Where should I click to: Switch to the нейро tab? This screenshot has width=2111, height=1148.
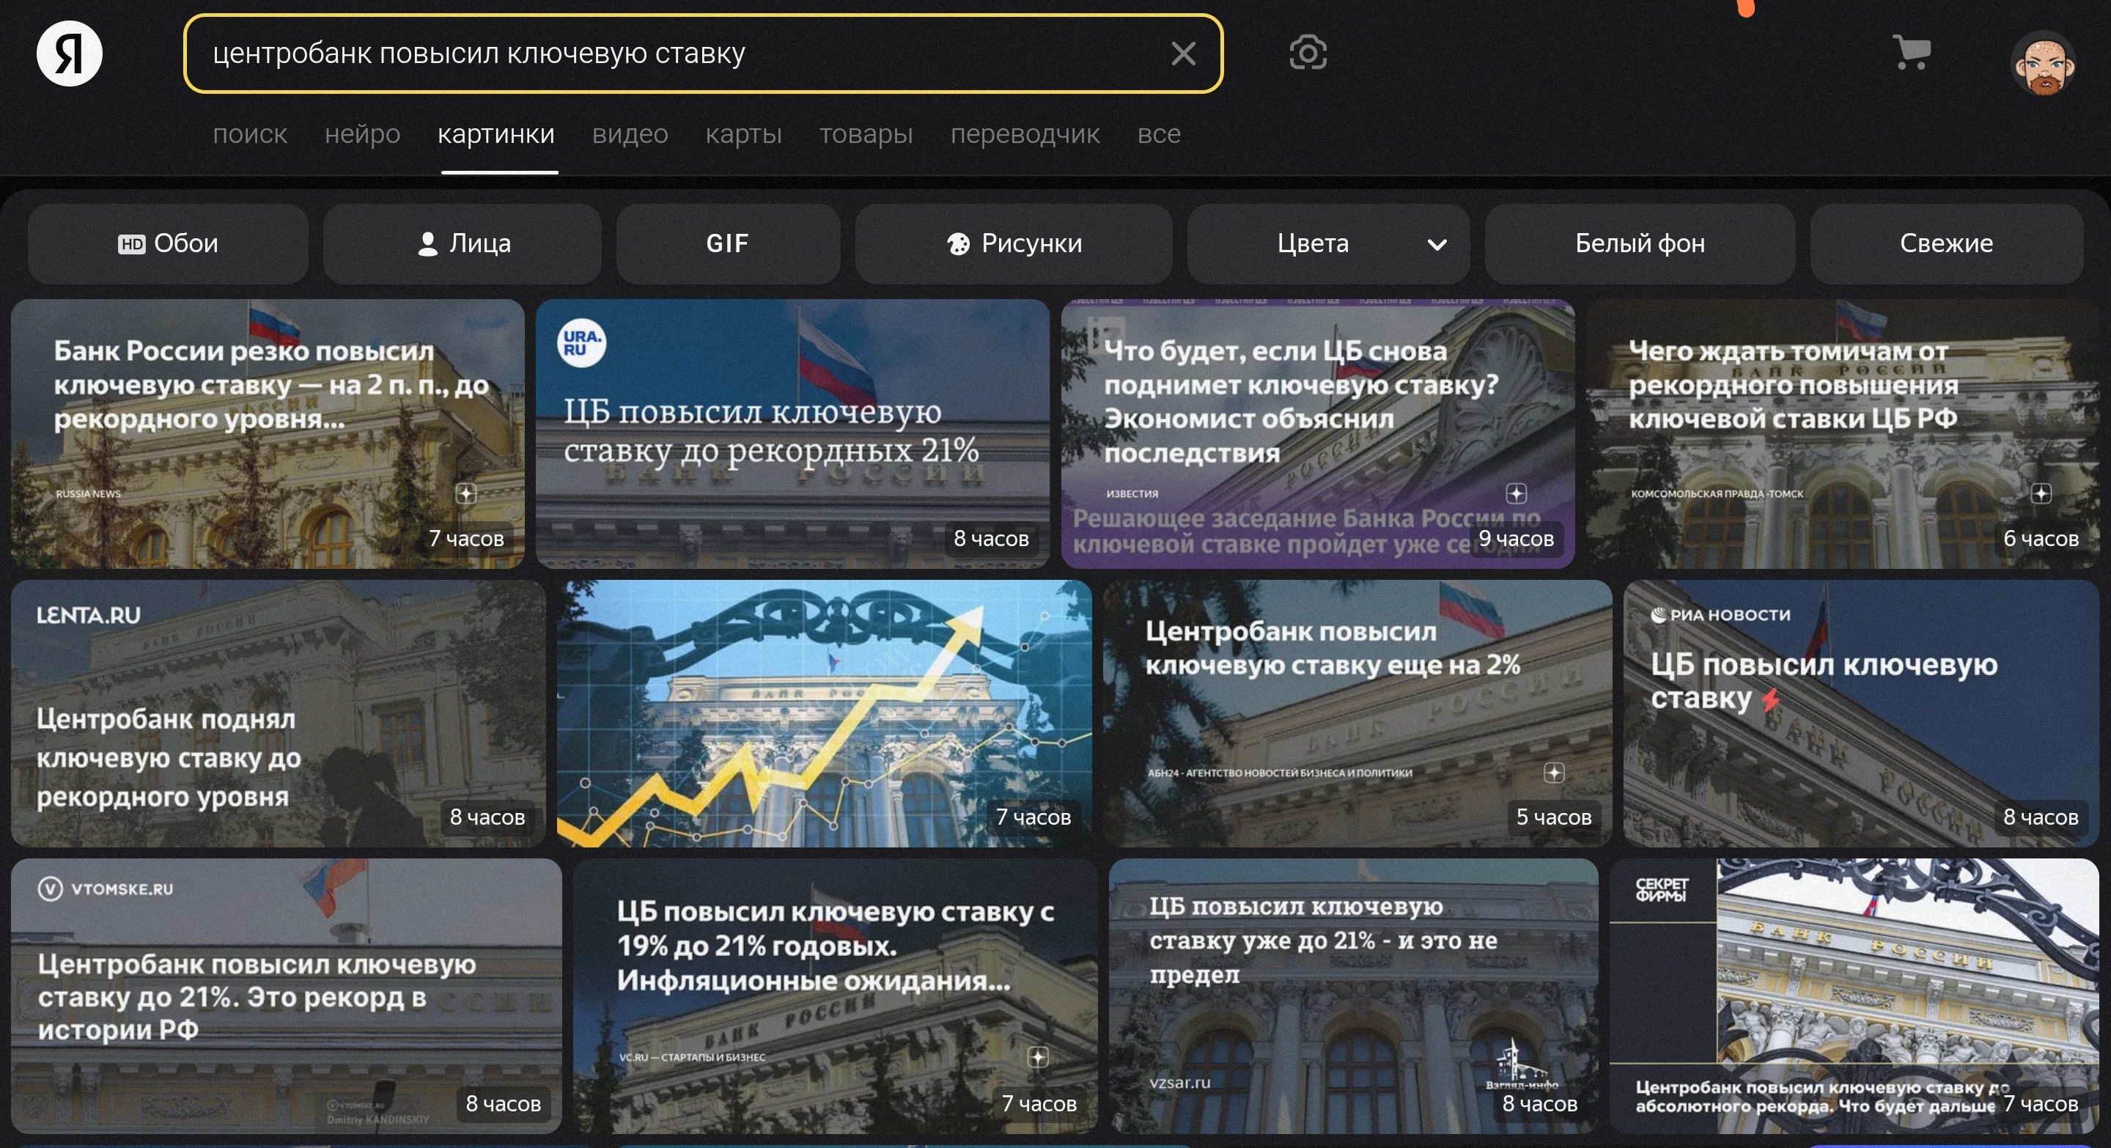(362, 133)
